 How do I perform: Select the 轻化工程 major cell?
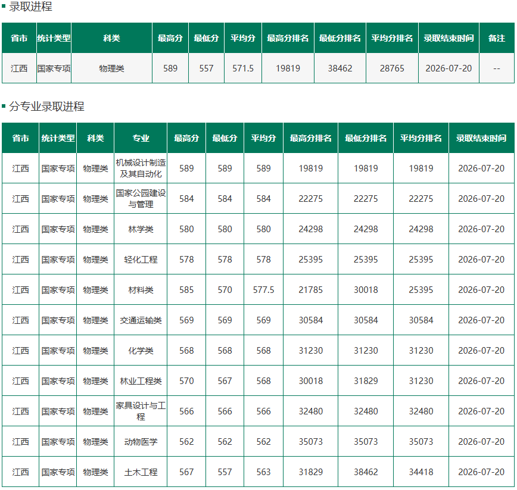point(141,260)
